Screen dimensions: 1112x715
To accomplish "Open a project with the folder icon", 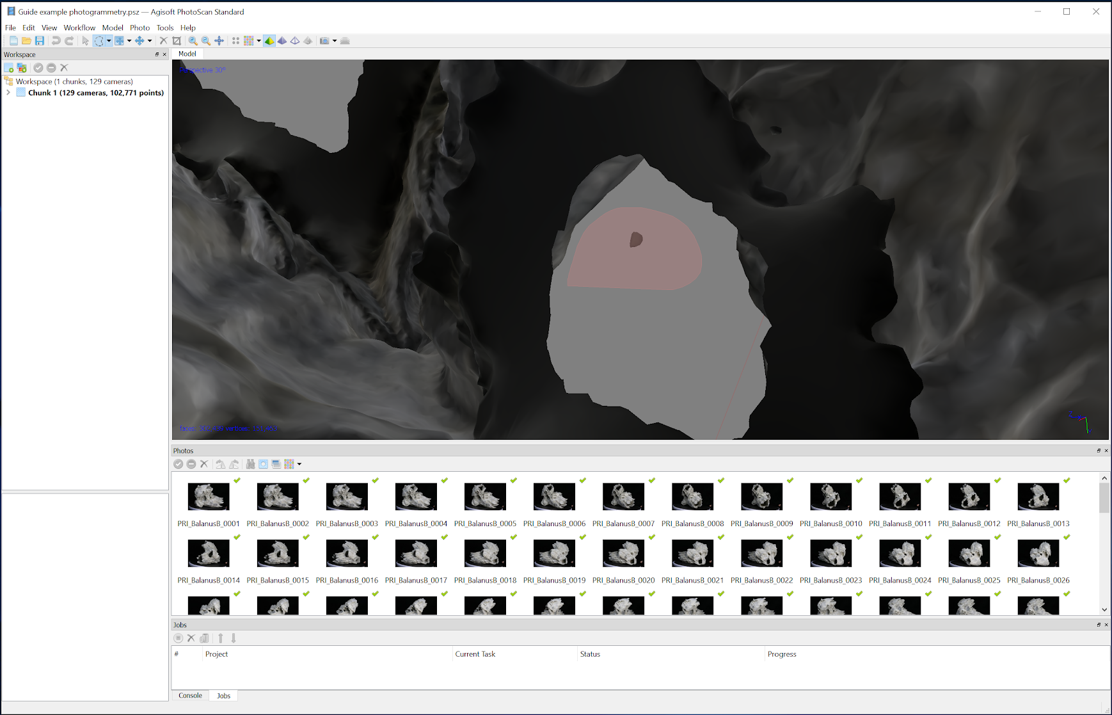I will (x=26, y=41).
